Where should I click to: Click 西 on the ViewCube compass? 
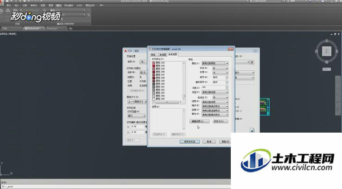click(317, 52)
